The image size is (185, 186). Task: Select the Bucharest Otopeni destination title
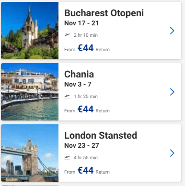[104, 13]
